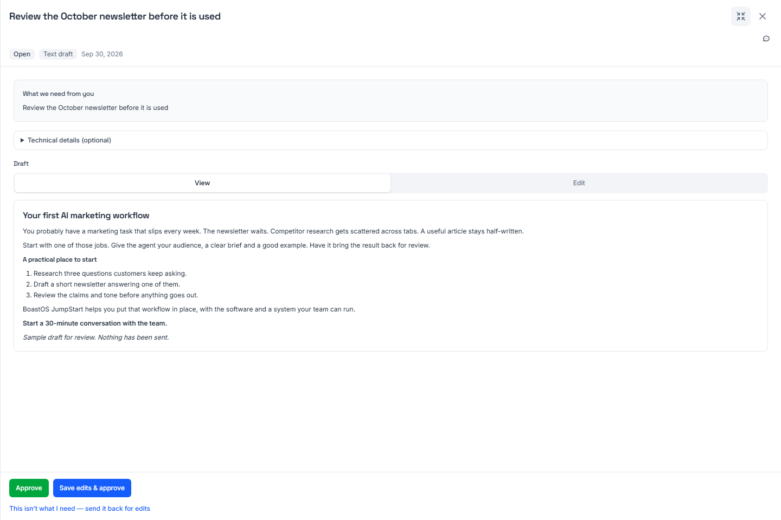
Task: Select the Open status badge
Action: click(x=22, y=54)
